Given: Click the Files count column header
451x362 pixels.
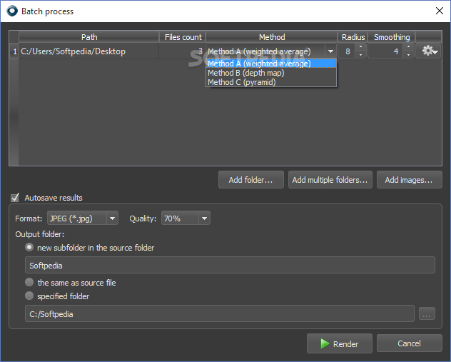Looking at the screenshot, I should point(183,37).
